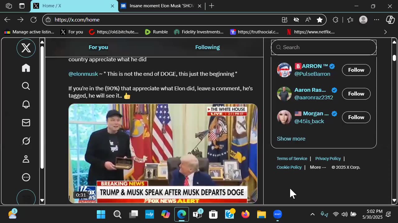Viewport: 398px width, 223px height.
Task: Open a new browser tab
Action: tap(211, 6)
